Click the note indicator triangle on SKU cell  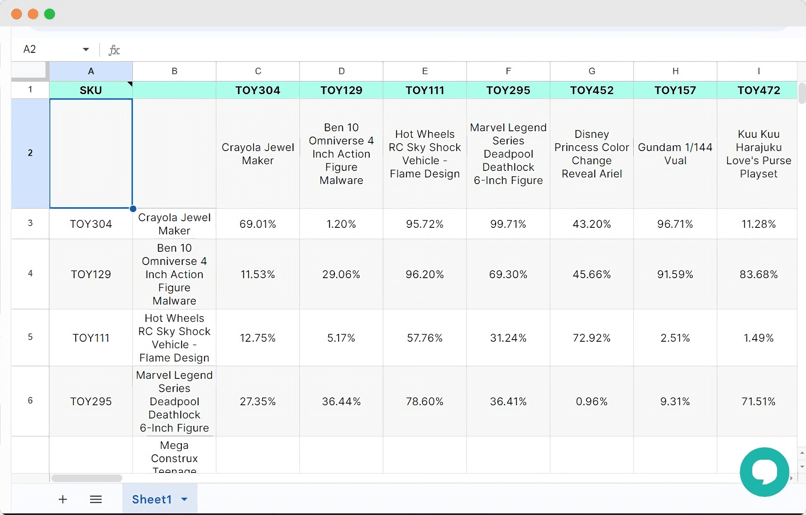(x=130, y=84)
